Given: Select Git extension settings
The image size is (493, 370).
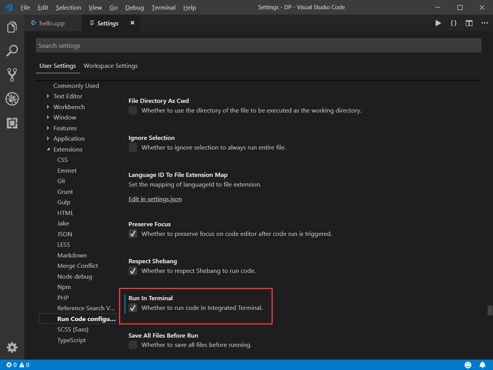Looking at the screenshot, I should 61,181.
